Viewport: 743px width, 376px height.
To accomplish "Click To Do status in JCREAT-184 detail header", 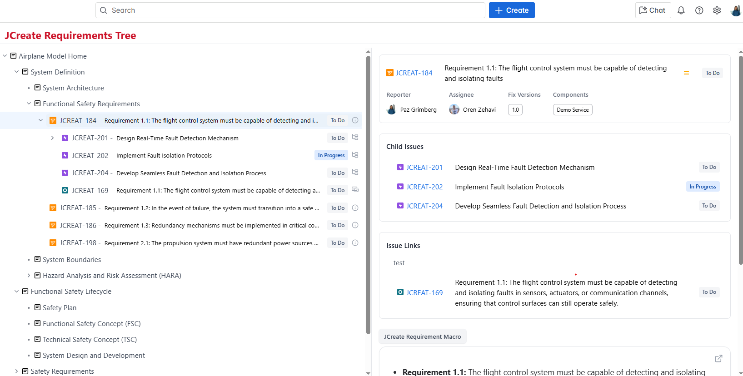I will tap(712, 73).
